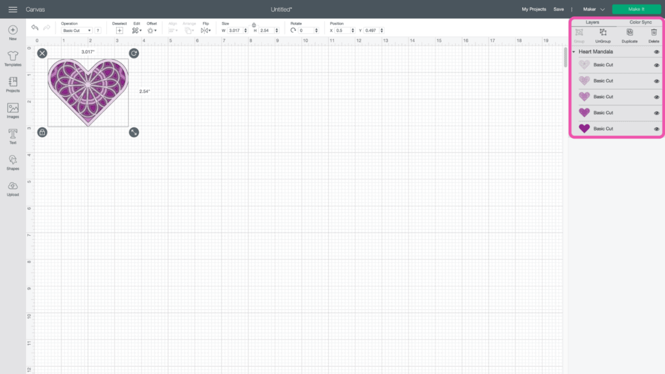Viewport: 665px width, 374px height.
Task: Switch to the Layers tab
Action: point(592,22)
